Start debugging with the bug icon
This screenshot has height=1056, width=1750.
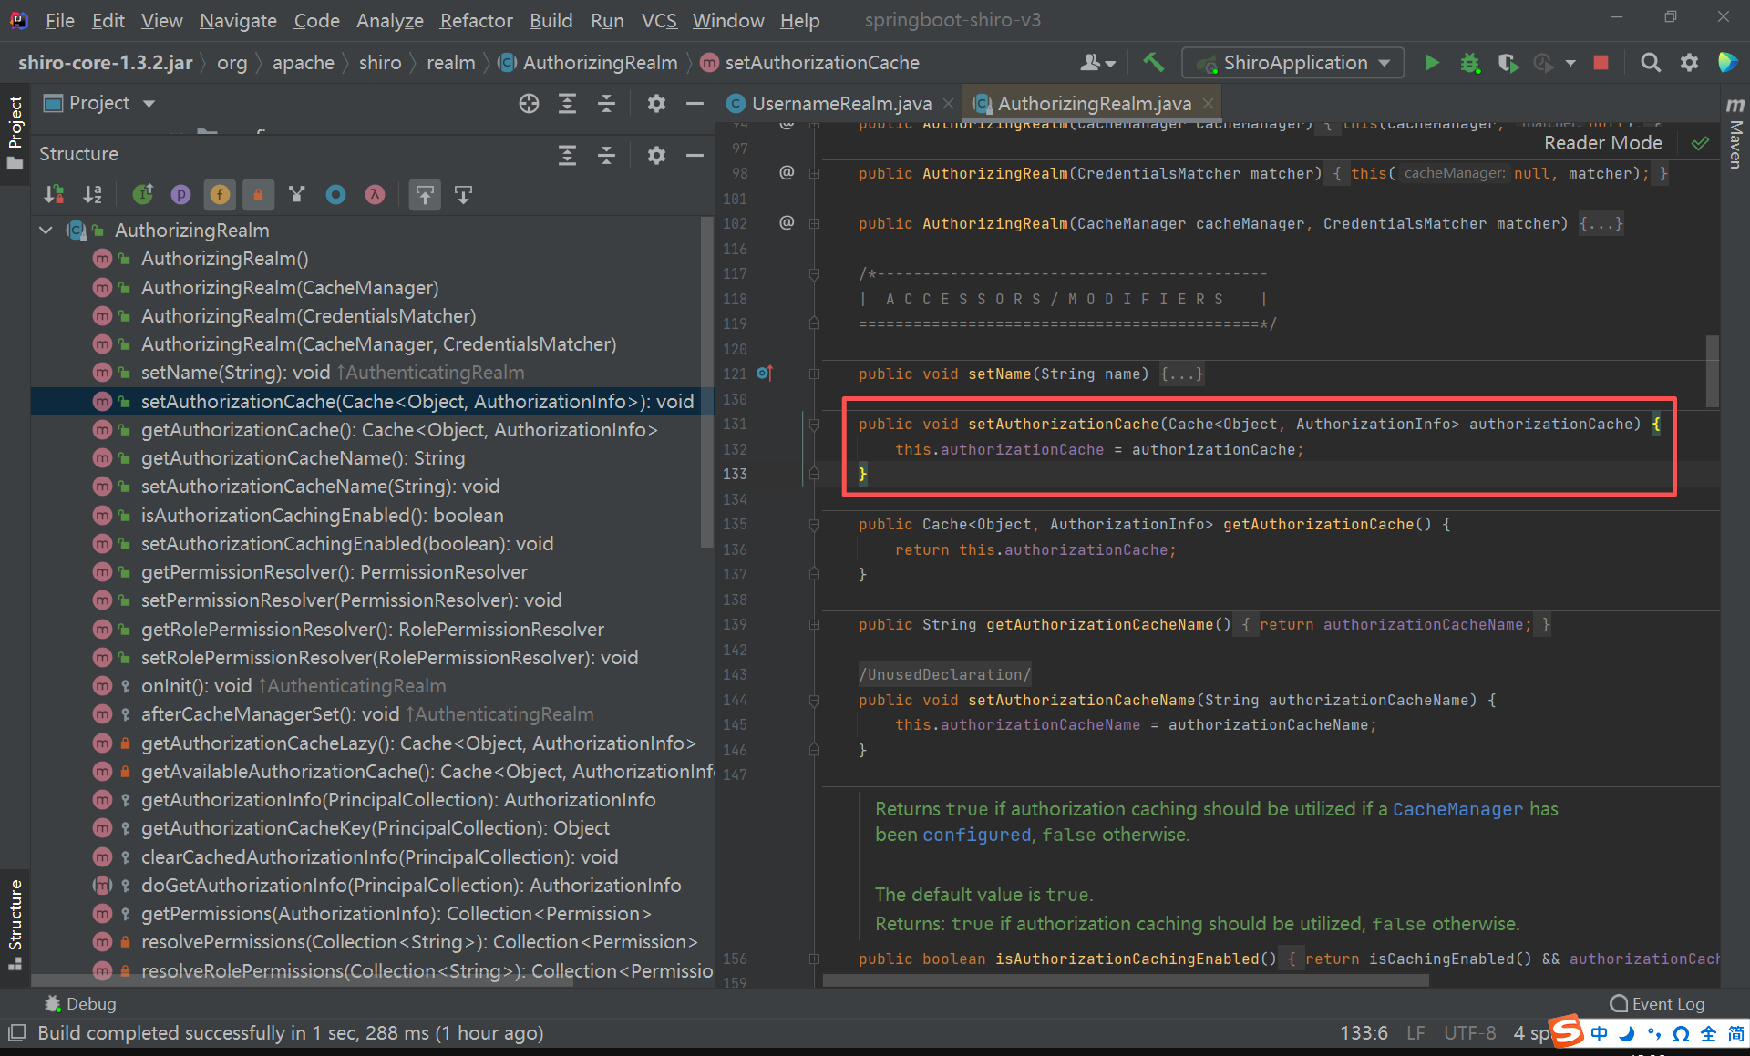[1469, 62]
